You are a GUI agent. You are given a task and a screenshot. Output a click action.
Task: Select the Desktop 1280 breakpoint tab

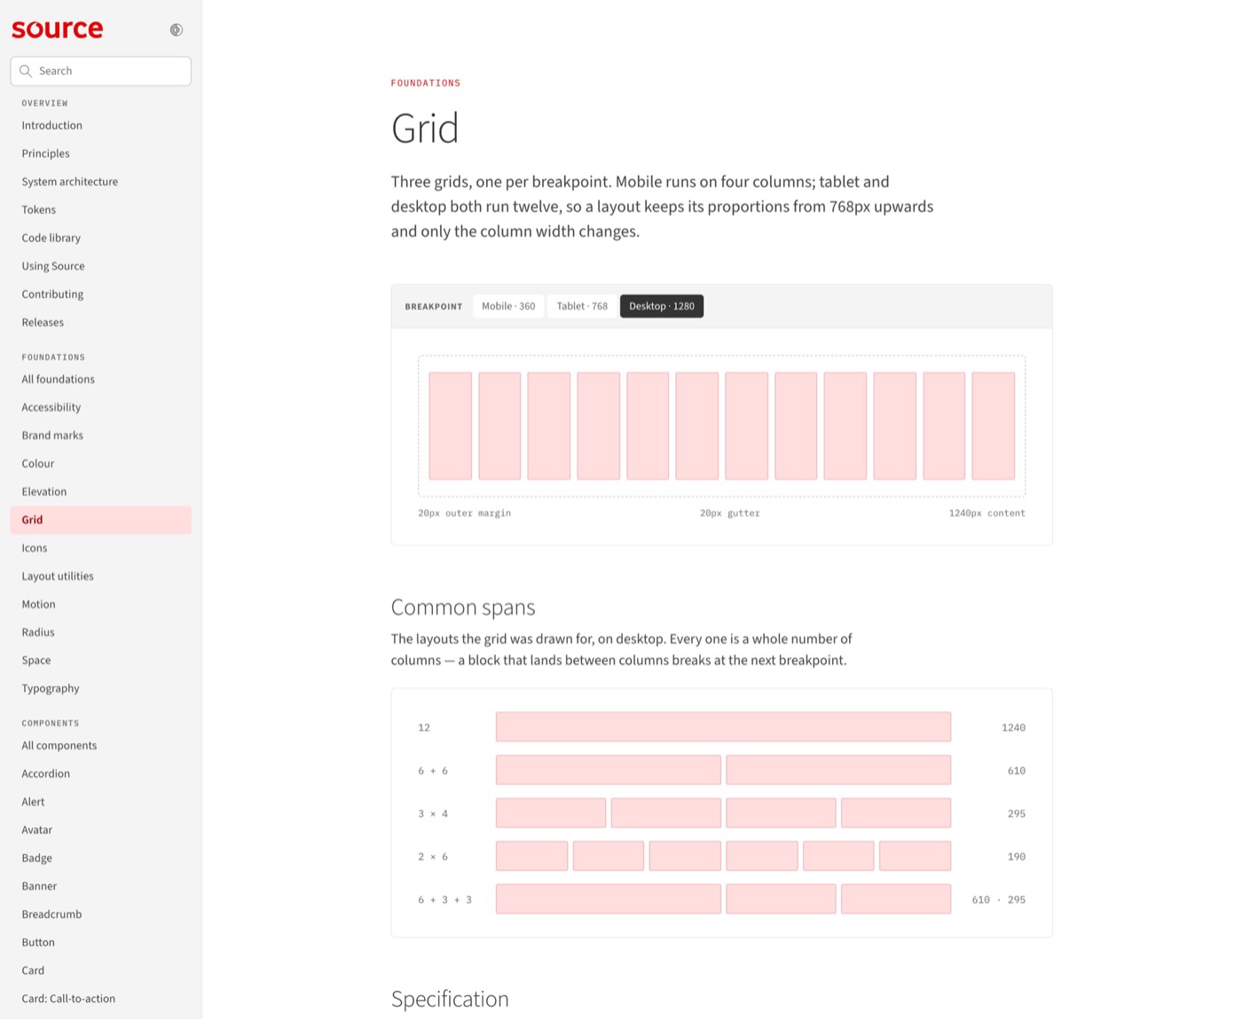[662, 306]
